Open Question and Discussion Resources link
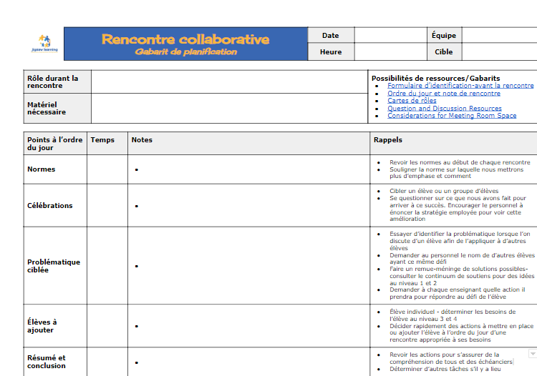This screenshot has height=376, width=537. click(444, 109)
